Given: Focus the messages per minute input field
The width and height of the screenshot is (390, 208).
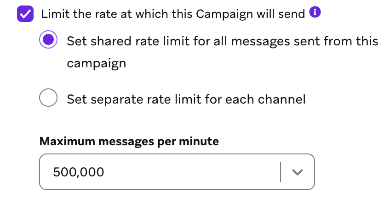Looking at the screenshot, I should (161, 172).
